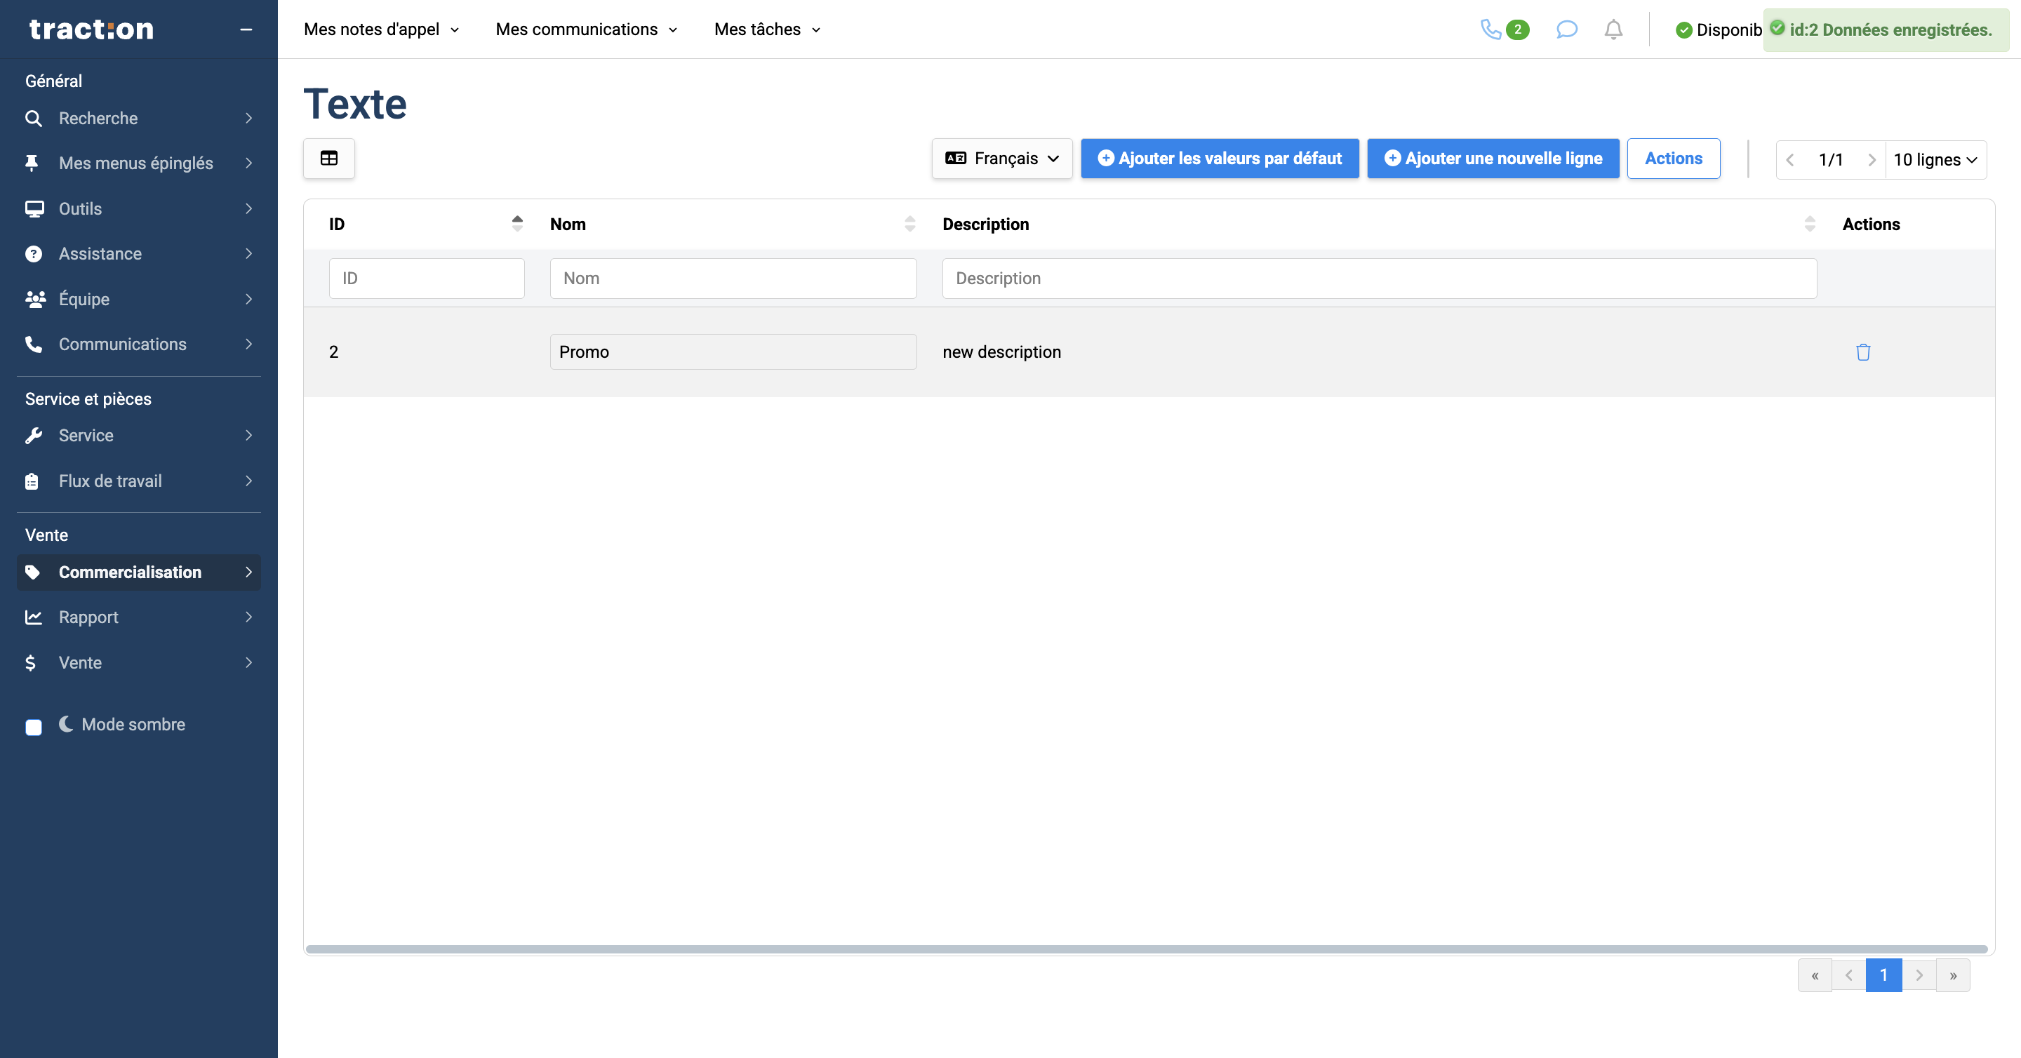Open the Recherche search section

coord(98,118)
